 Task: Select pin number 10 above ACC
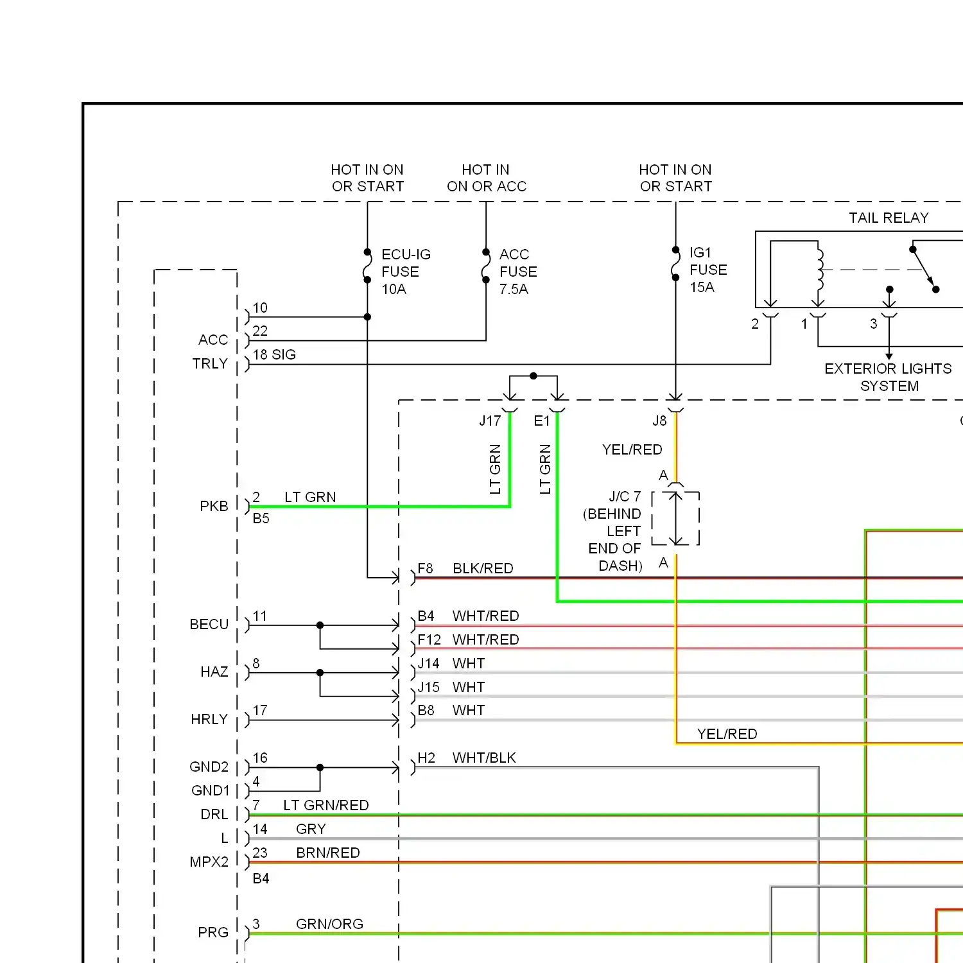click(x=260, y=308)
